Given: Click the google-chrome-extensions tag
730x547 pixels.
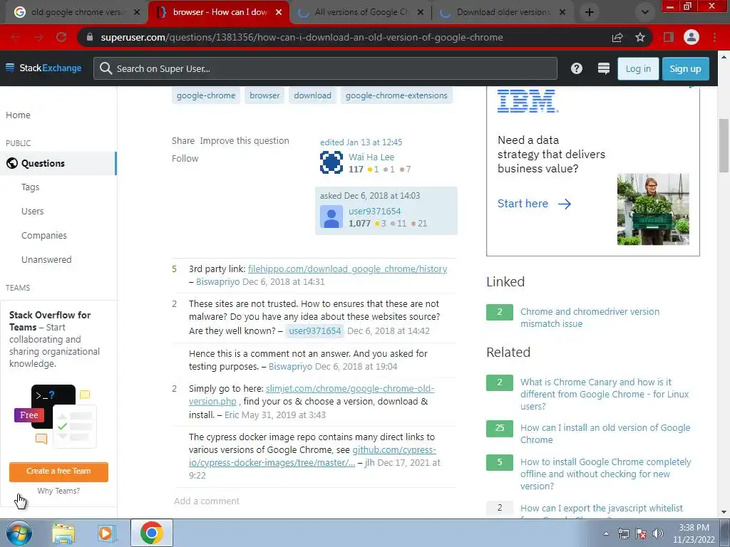Looking at the screenshot, I should (x=396, y=95).
